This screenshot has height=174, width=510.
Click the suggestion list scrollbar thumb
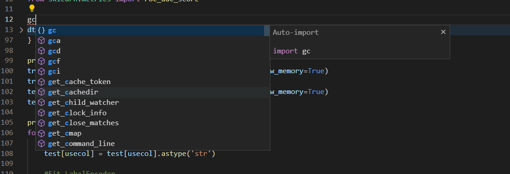[267, 31]
